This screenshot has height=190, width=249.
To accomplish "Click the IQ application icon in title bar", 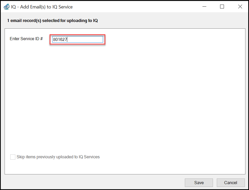I will pyautogui.click(x=6, y=7).
